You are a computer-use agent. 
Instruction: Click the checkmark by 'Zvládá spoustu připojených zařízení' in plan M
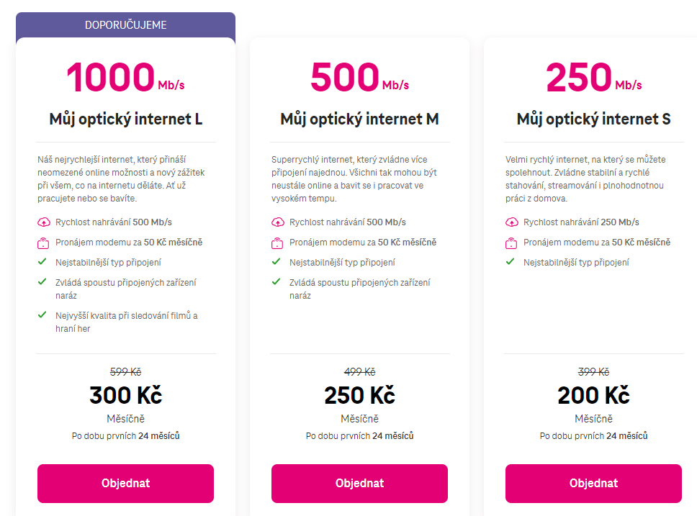pos(276,281)
